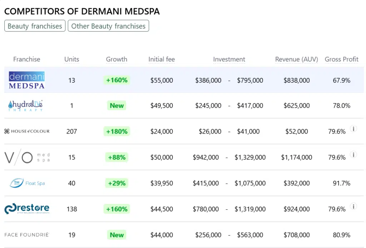
Task: Select the $386,000 investment minimum
Action: (208, 81)
